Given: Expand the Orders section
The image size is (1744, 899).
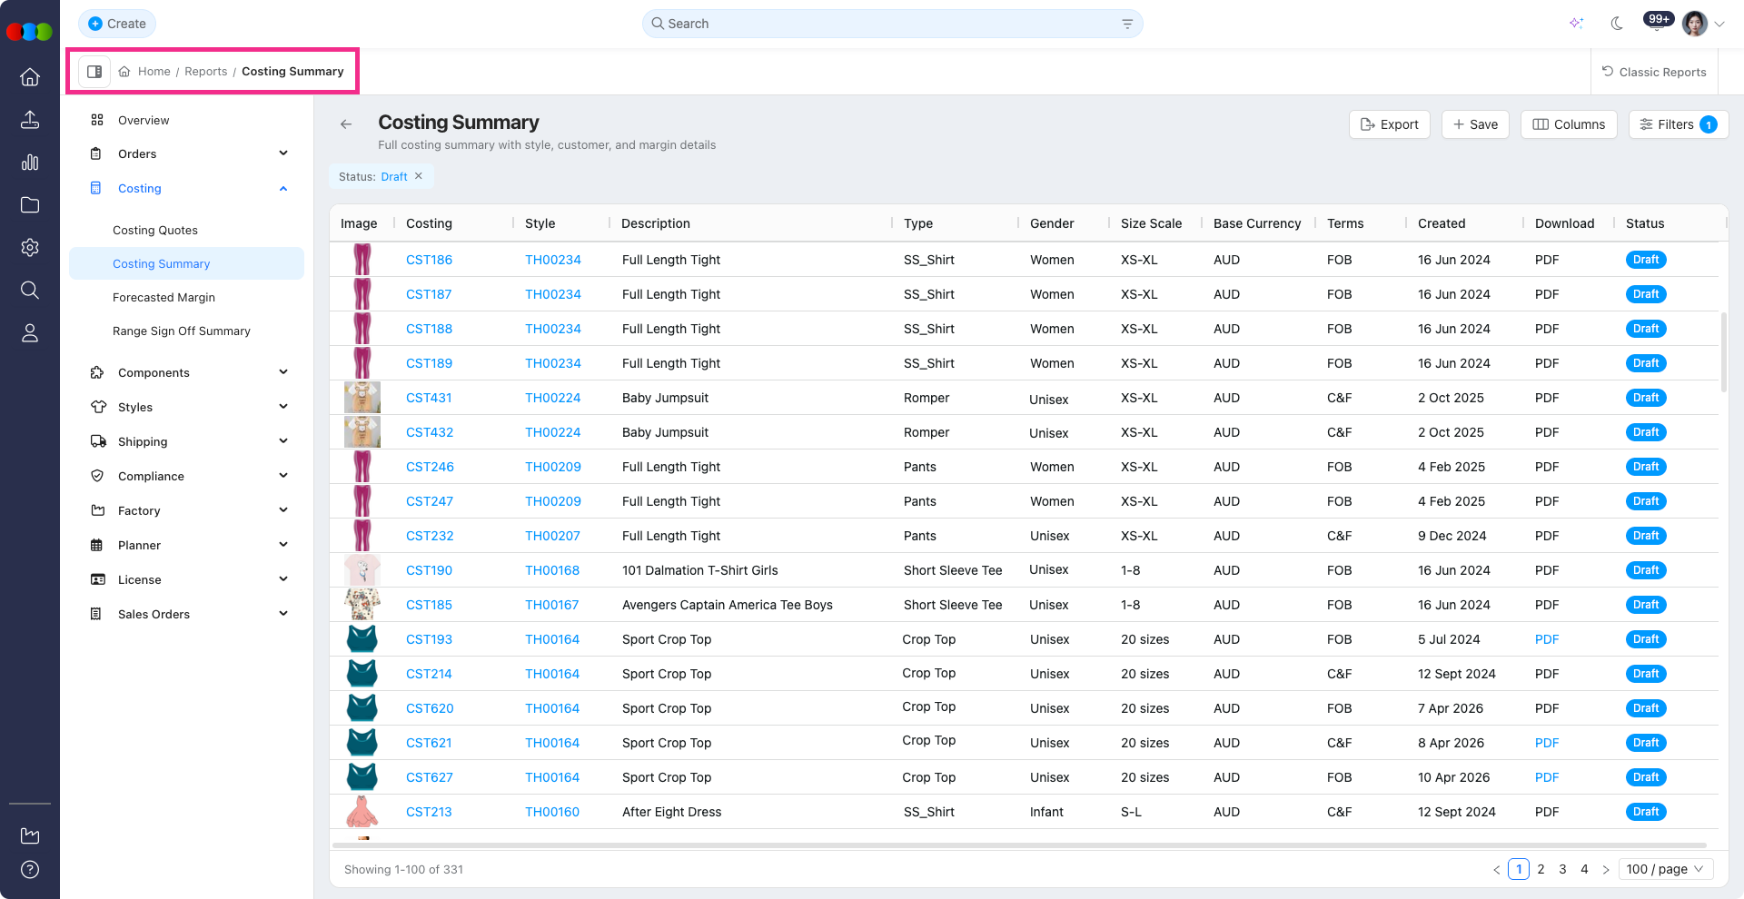Looking at the screenshot, I should [187, 153].
